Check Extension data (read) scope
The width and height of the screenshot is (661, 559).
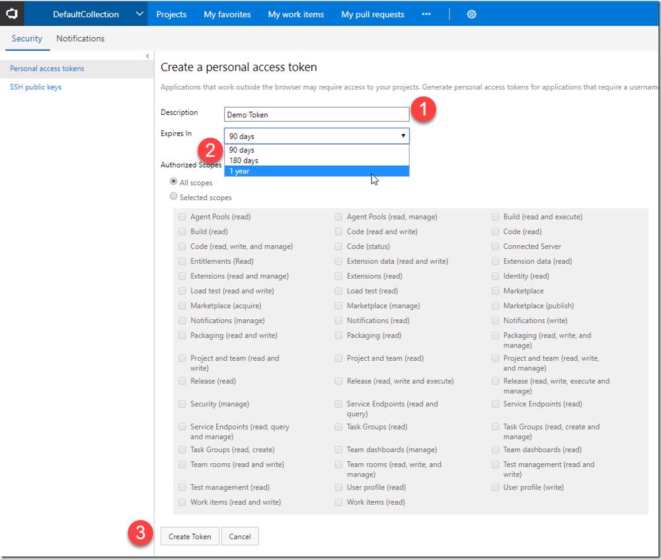[x=495, y=261]
